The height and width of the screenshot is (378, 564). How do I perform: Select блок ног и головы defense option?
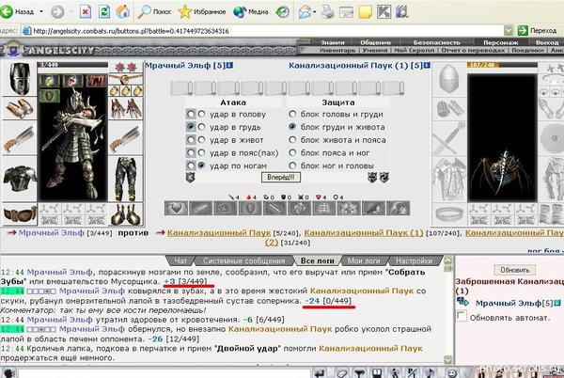point(292,165)
